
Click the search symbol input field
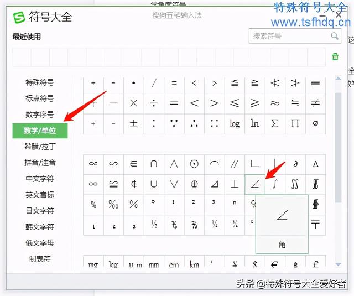click(295, 36)
